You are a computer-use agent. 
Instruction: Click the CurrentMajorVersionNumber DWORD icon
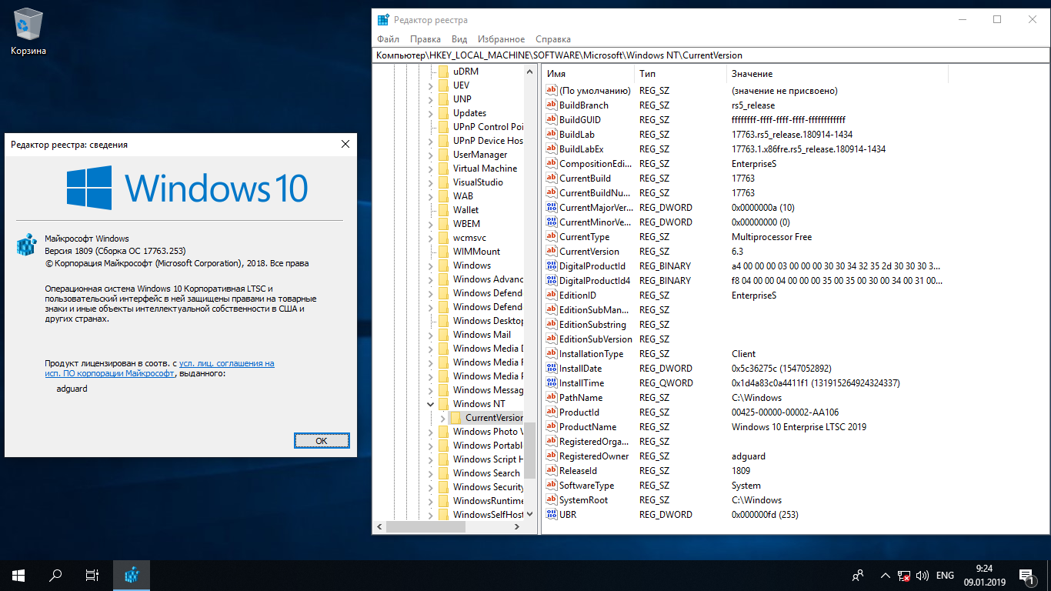551,208
